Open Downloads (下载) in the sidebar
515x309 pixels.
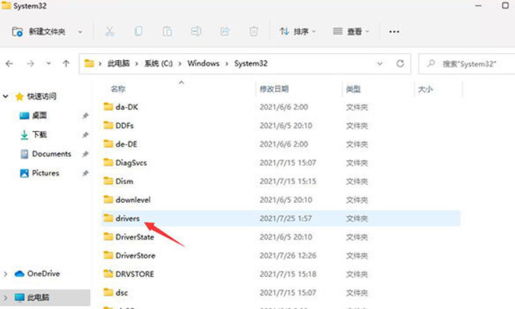click(x=40, y=135)
